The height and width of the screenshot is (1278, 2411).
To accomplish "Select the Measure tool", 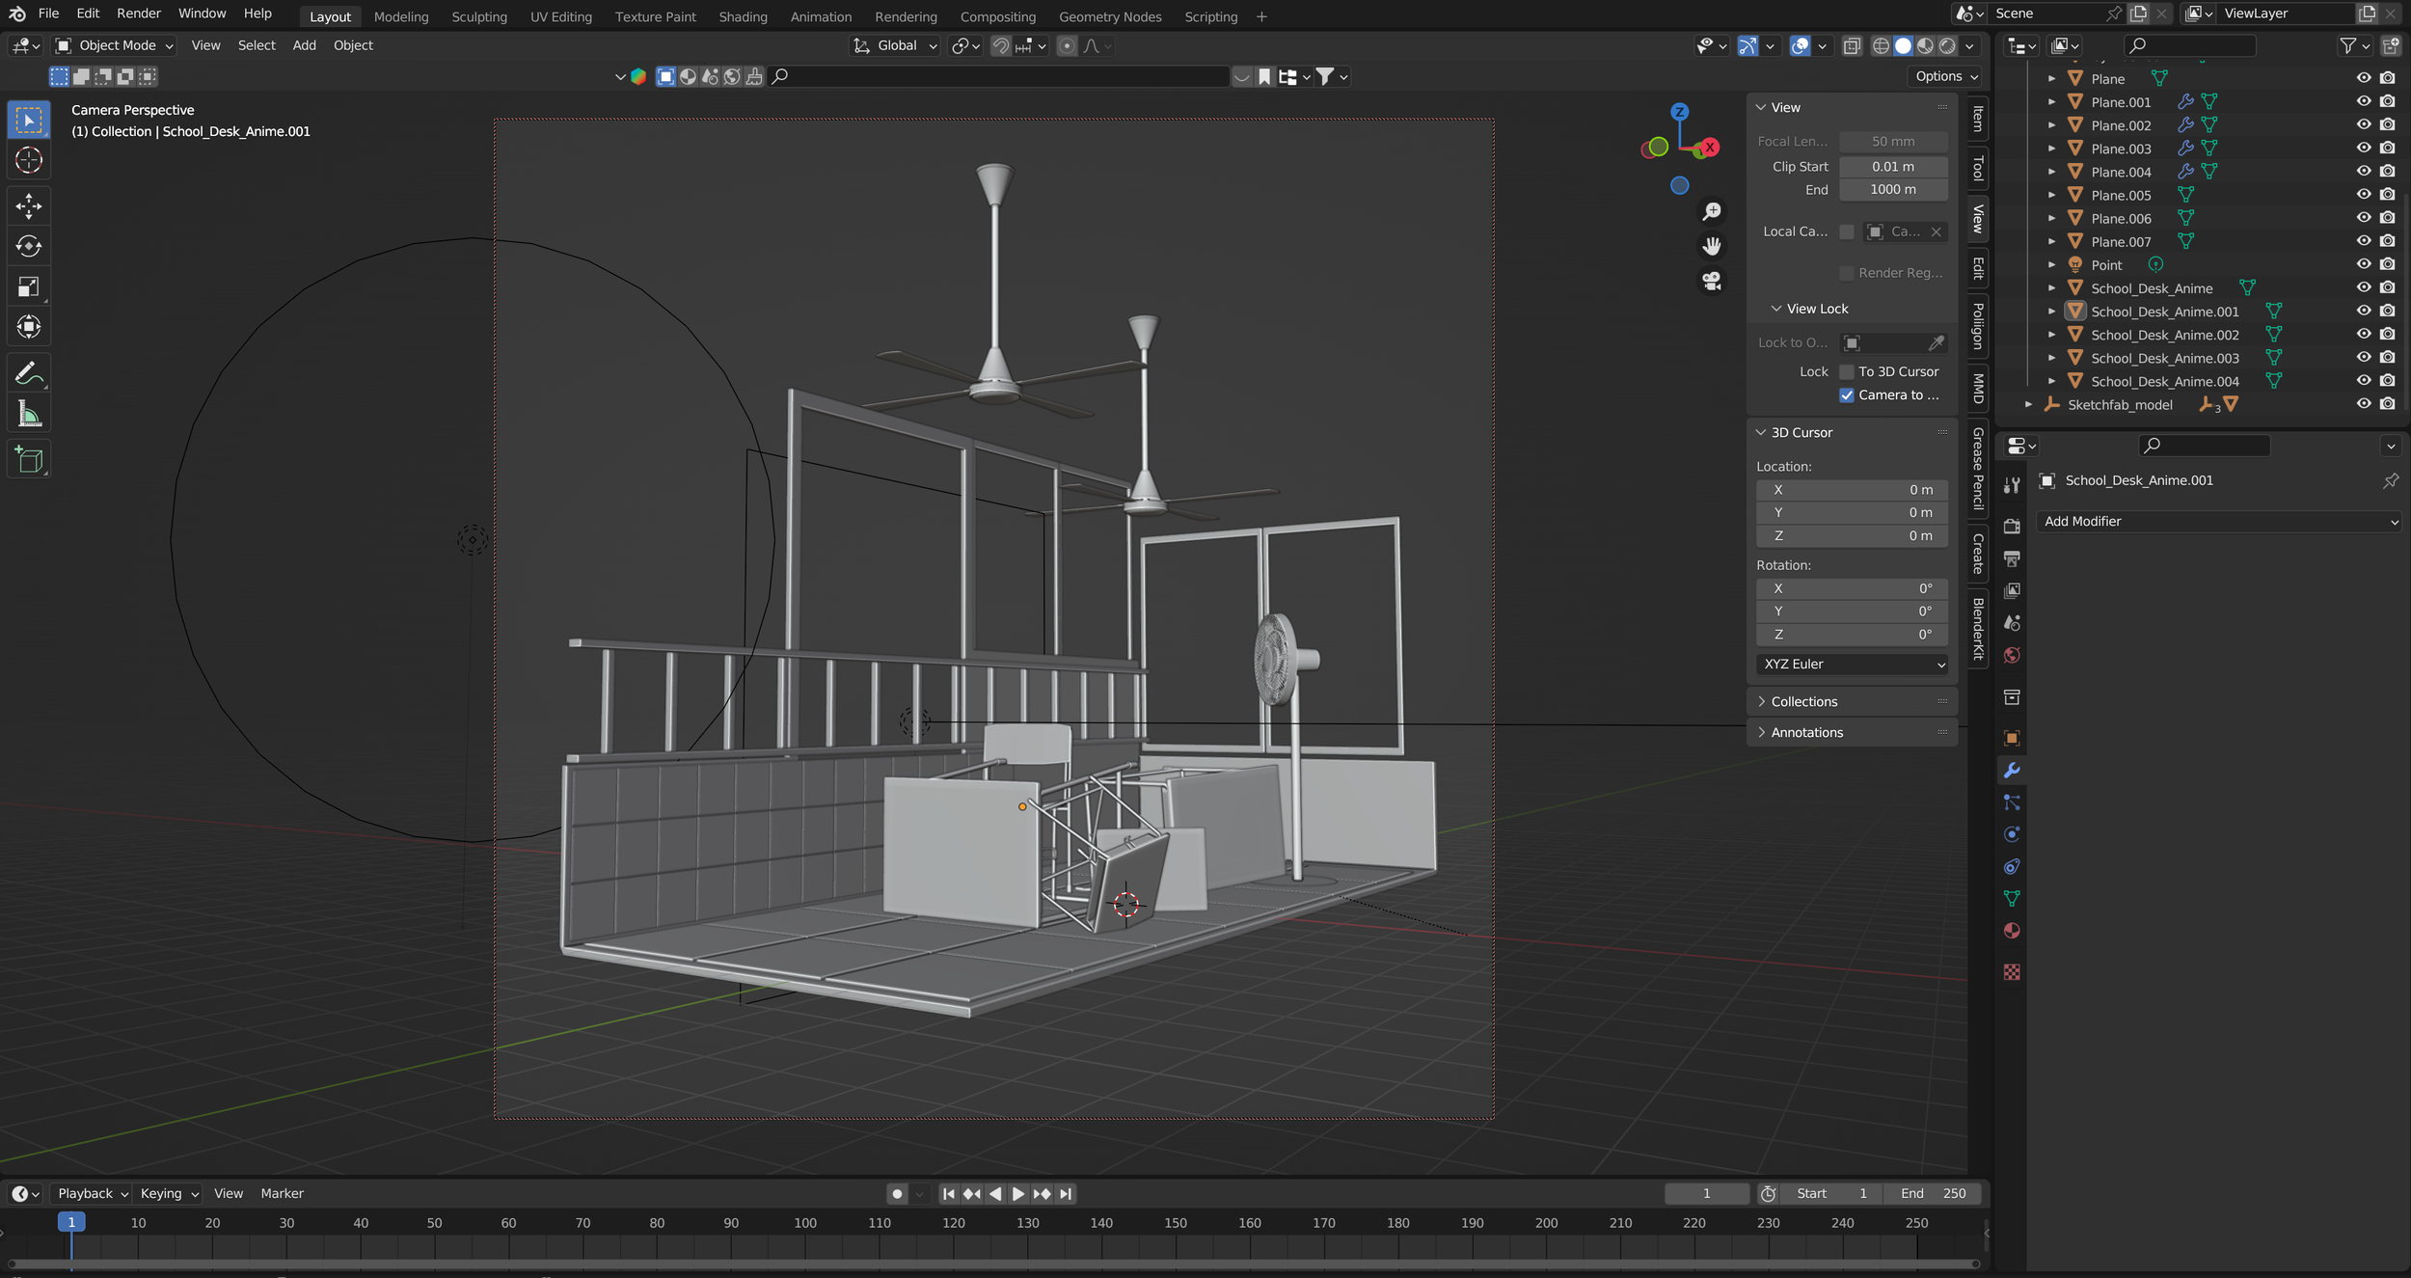I will click(x=29, y=415).
